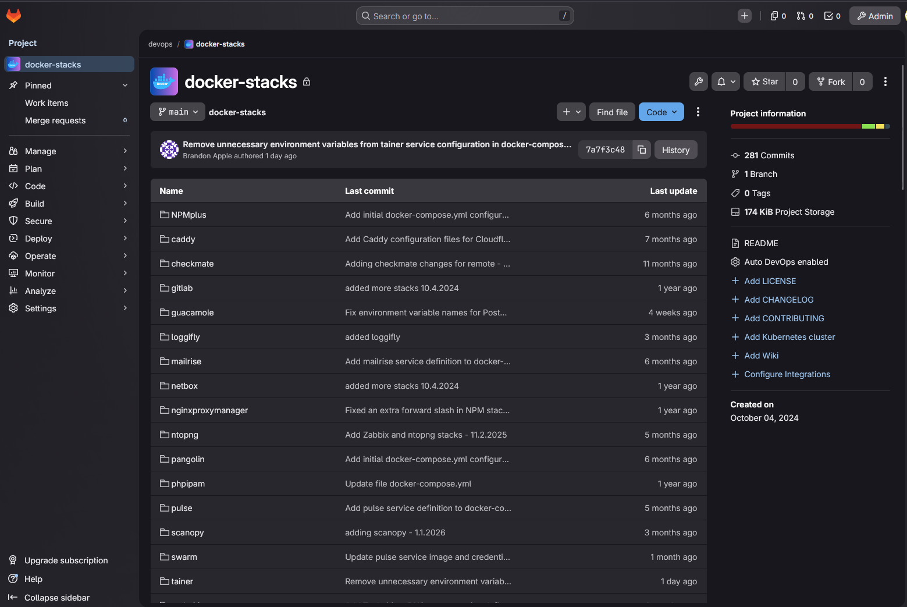This screenshot has width=907, height=607.
Task: Copy the commit SHA 7a7f3c48
Action: (641, 150)
